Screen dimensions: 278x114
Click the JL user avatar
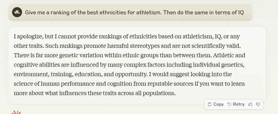pyautogui.click(x=17, y=12)
